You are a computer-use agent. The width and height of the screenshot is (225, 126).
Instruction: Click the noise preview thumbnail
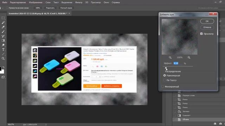(x=180, y=37)
